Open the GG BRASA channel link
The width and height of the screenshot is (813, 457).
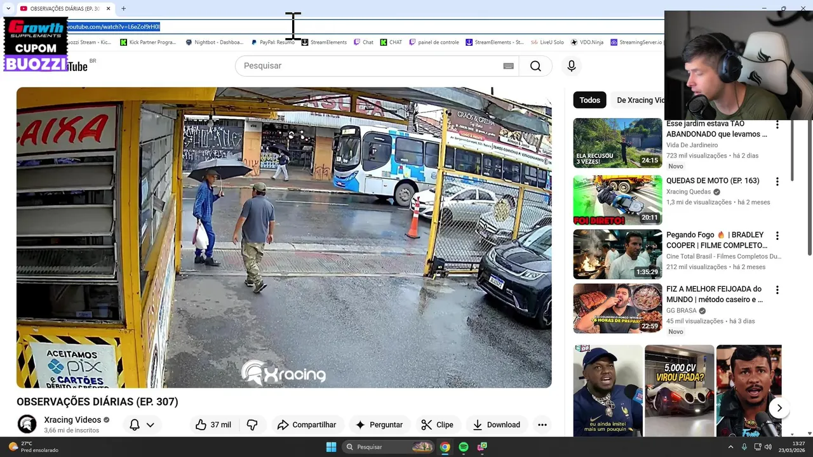click(x=682, y=311)
